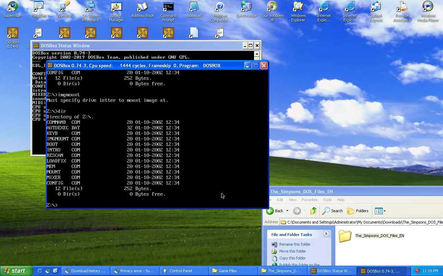Click the Windows start button
This screenshot has height=276, width=443.
[16, 271]
